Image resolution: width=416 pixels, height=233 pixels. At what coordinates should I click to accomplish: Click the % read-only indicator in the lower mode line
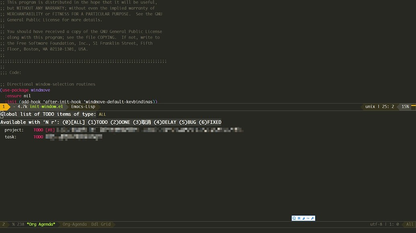(x=14, y=224)
